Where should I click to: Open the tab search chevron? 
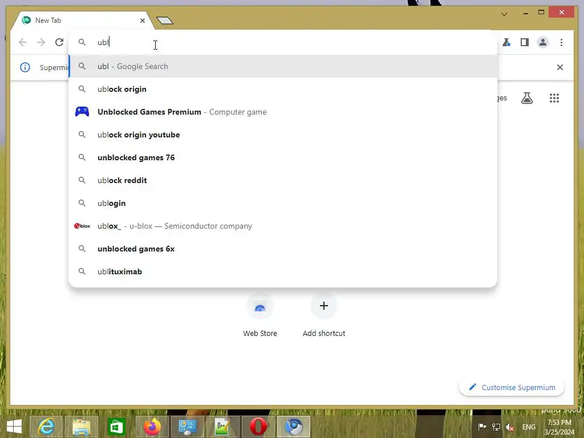click(504, 14)
